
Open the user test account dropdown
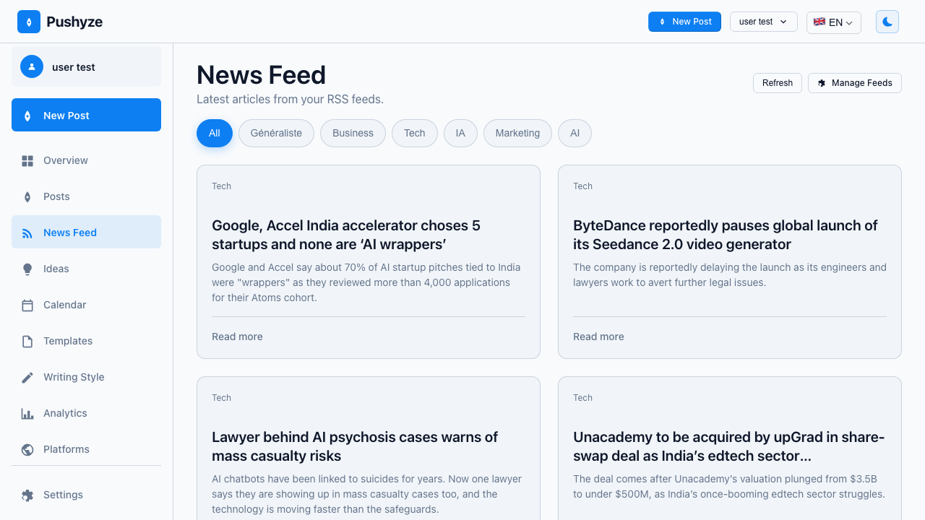click(763, 22)
